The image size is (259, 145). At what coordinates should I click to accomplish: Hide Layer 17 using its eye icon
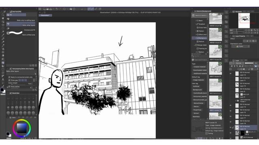(x=231, y=116)
